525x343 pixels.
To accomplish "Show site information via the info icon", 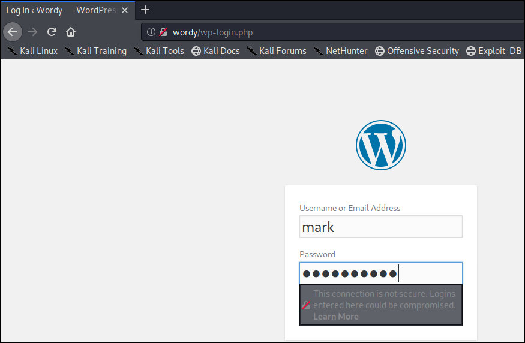I will click(151, 32).
